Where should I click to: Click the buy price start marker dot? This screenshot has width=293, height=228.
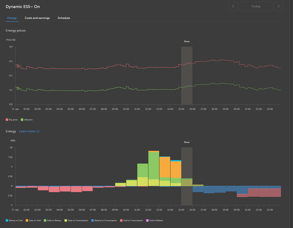tap(18, 66)
